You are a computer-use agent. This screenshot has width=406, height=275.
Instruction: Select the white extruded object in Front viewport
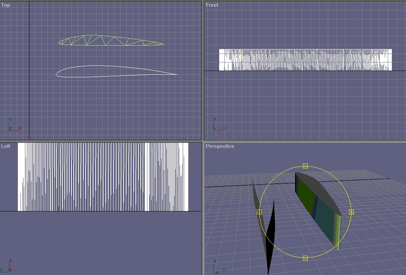pyautogui.click(x=306, y=60)
